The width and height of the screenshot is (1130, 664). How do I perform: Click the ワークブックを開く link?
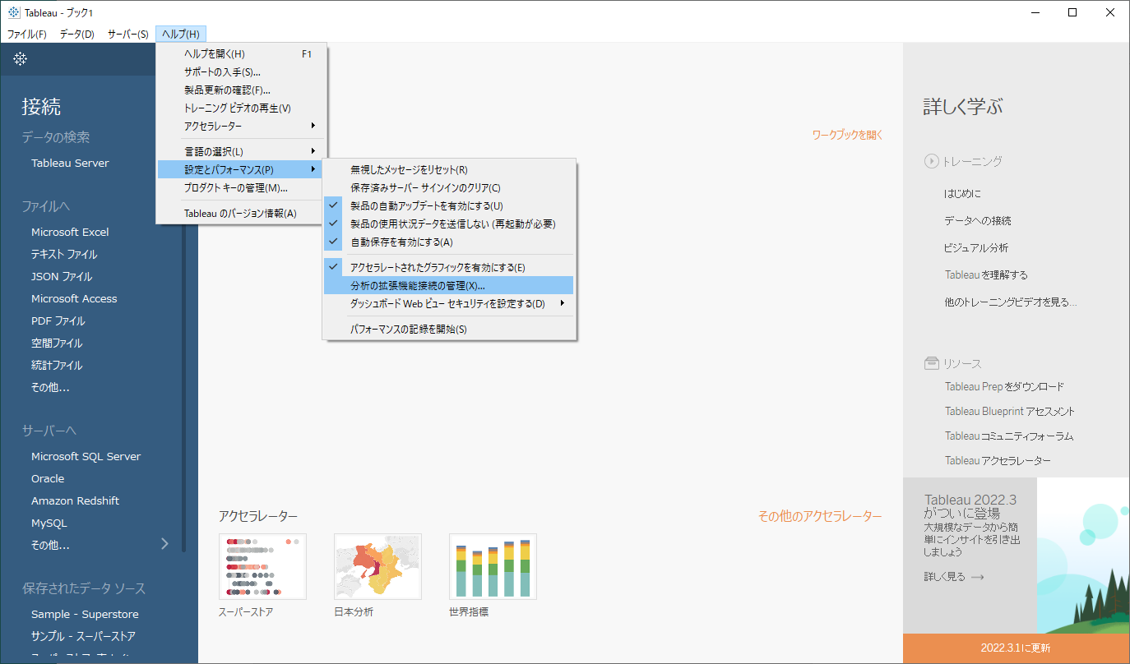(x=847, y=135)
